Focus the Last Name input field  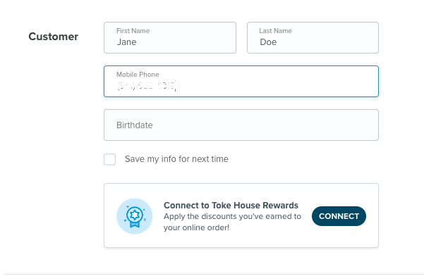point(313,37)
